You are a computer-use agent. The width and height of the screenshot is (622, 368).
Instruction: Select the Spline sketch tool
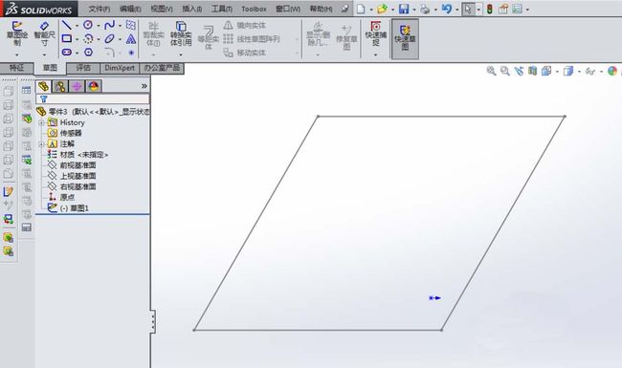109,26
